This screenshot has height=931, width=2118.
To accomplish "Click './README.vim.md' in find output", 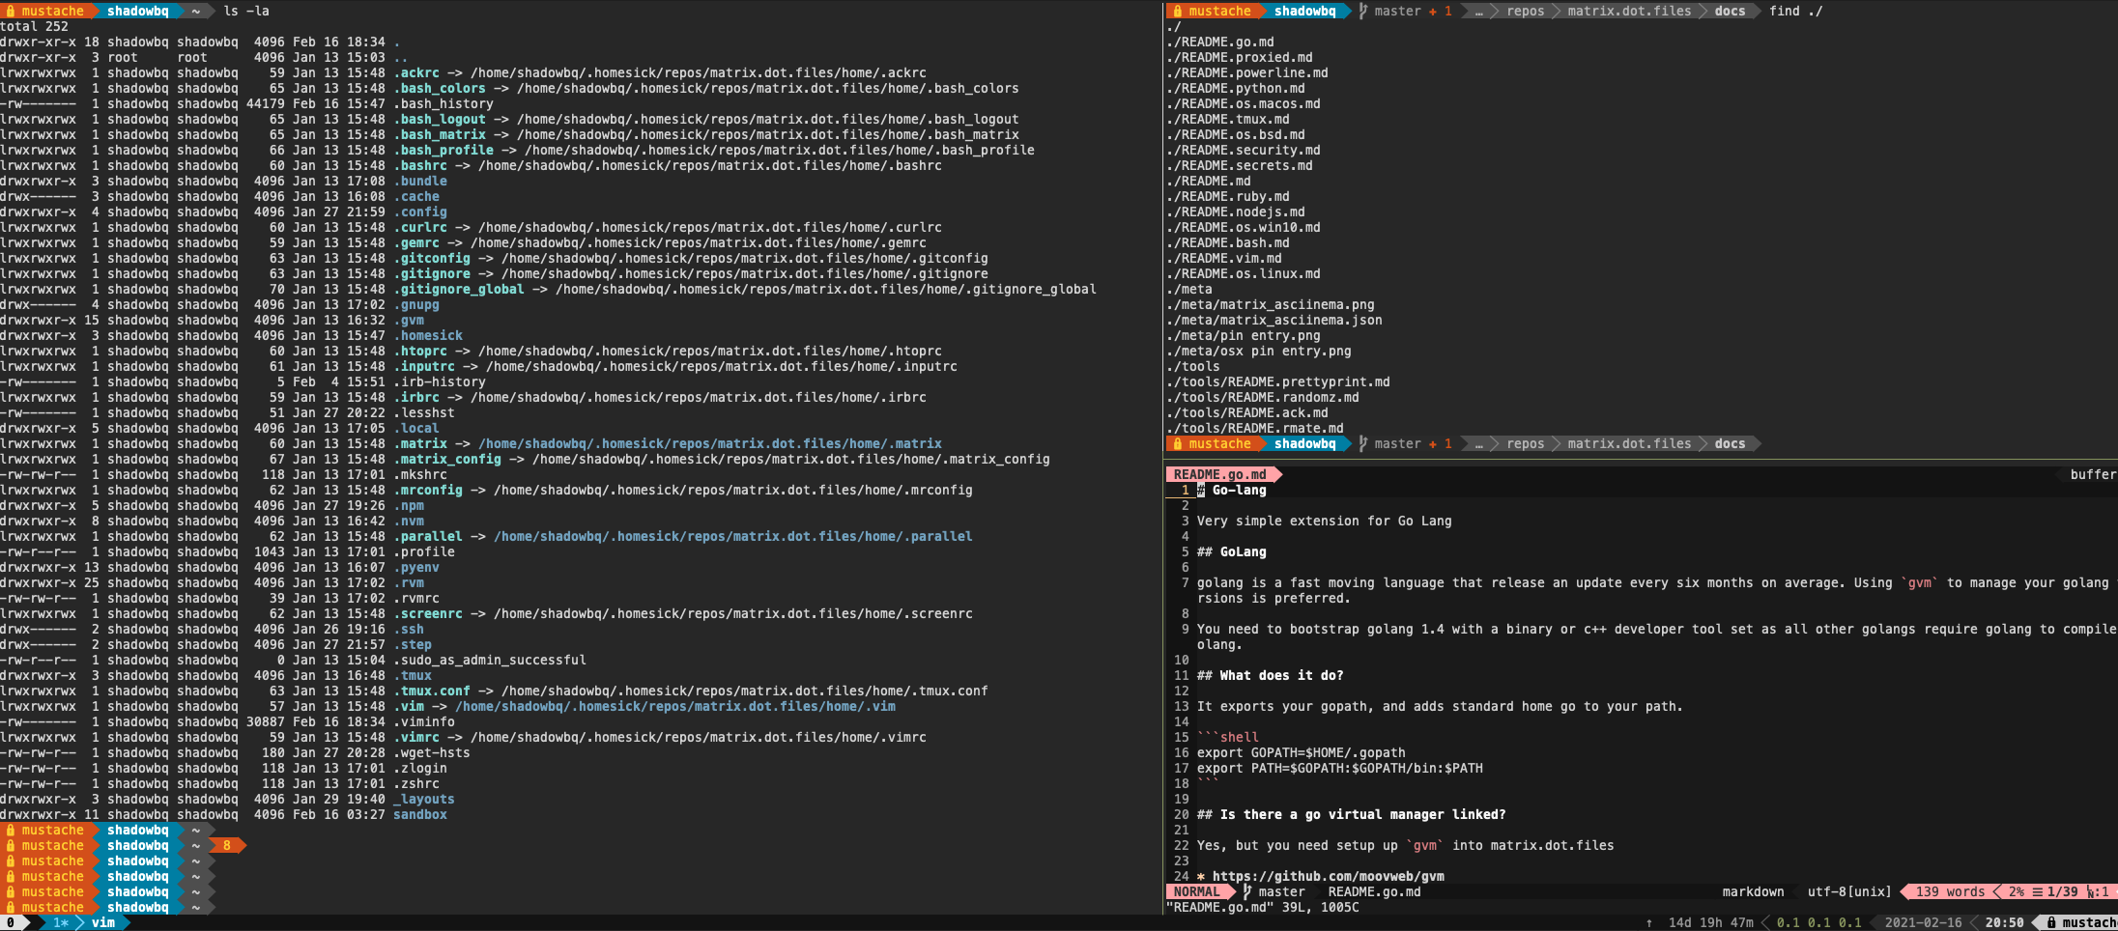I will click(1224, 259).
